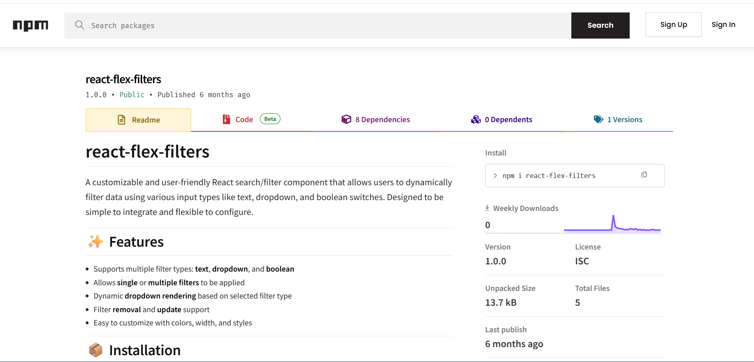The height and width of the screenshot is (362, 754).
Task: Click the Dependents cubes icon
Action: 476,119
